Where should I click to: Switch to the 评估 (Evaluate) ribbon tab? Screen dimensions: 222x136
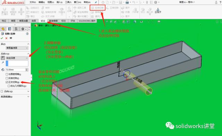pyautogui.click(x=72, y=21)
